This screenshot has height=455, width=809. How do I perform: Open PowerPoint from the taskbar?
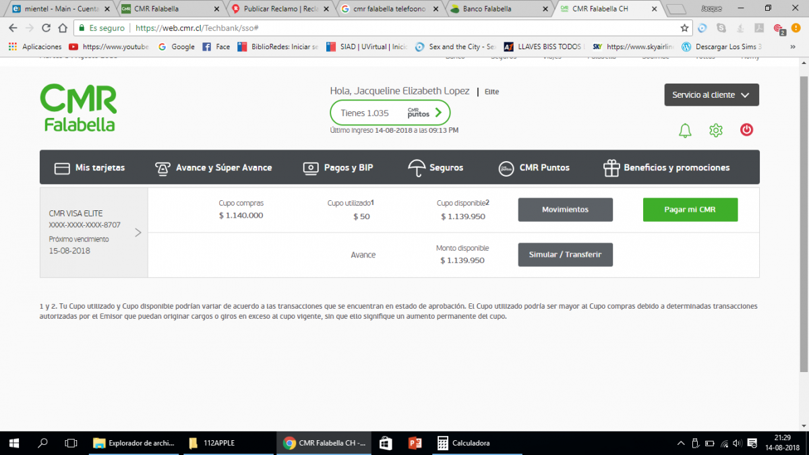coord(415,443)
